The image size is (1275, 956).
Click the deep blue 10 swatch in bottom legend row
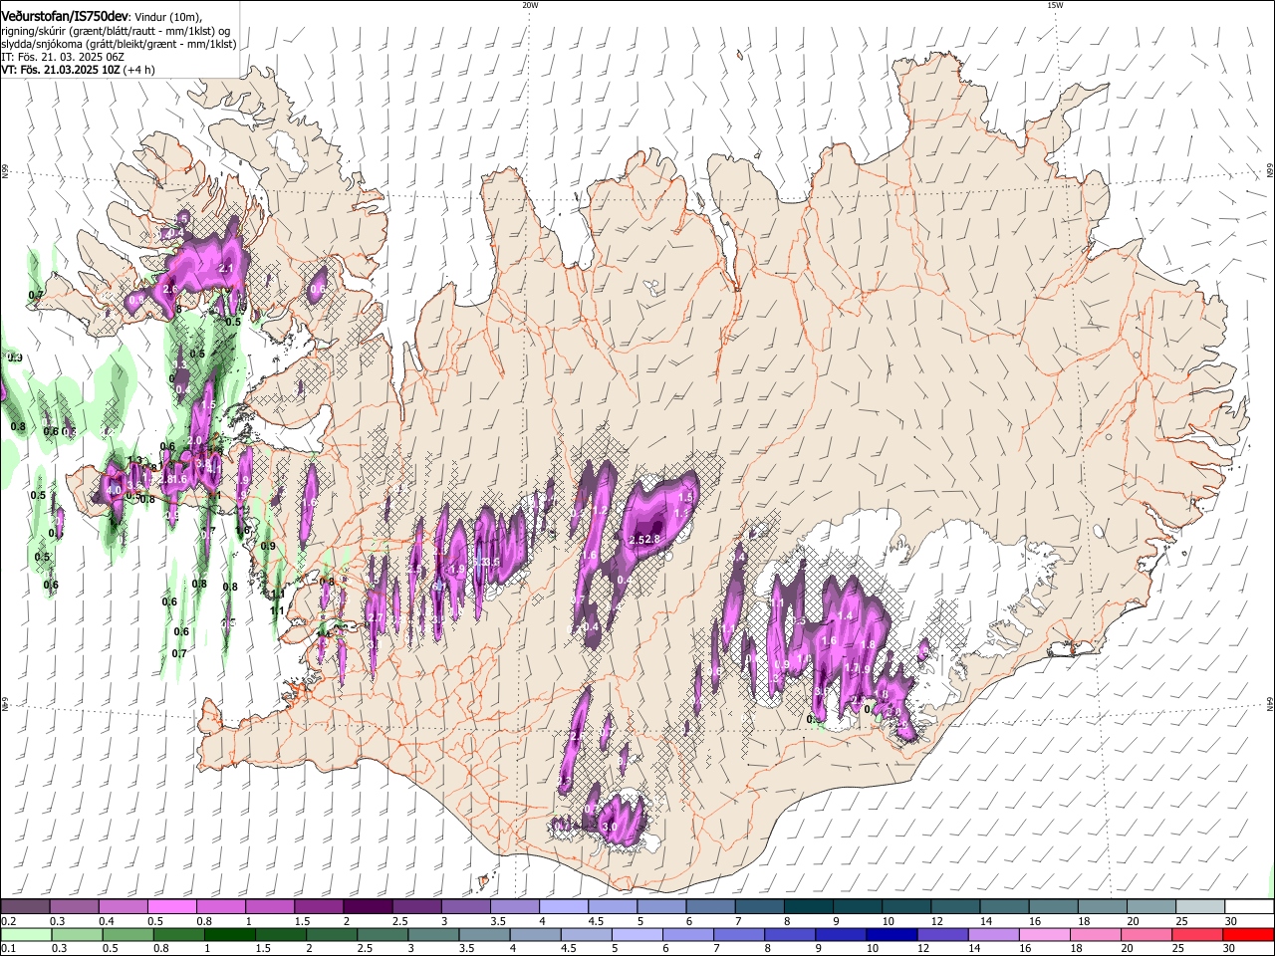click(x=892, y=934)
